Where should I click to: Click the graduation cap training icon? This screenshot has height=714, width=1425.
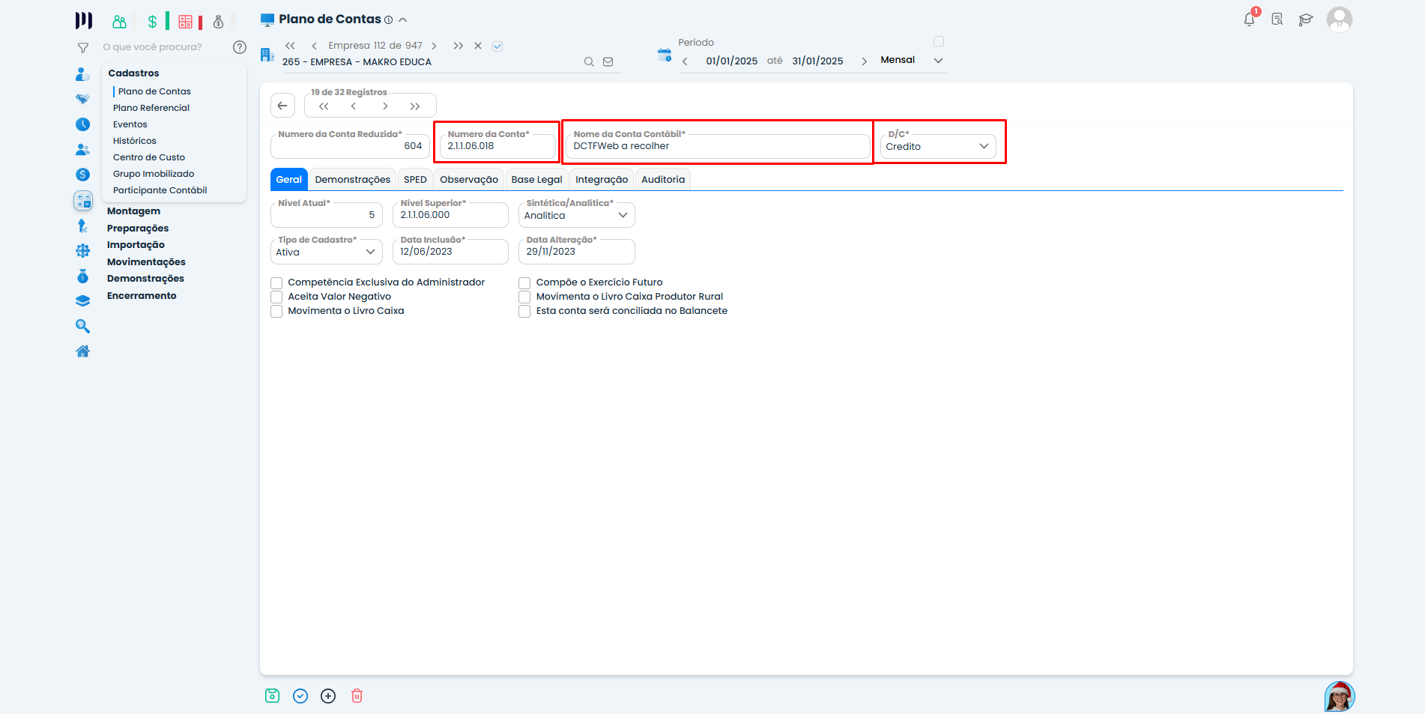coord(1306,20)
